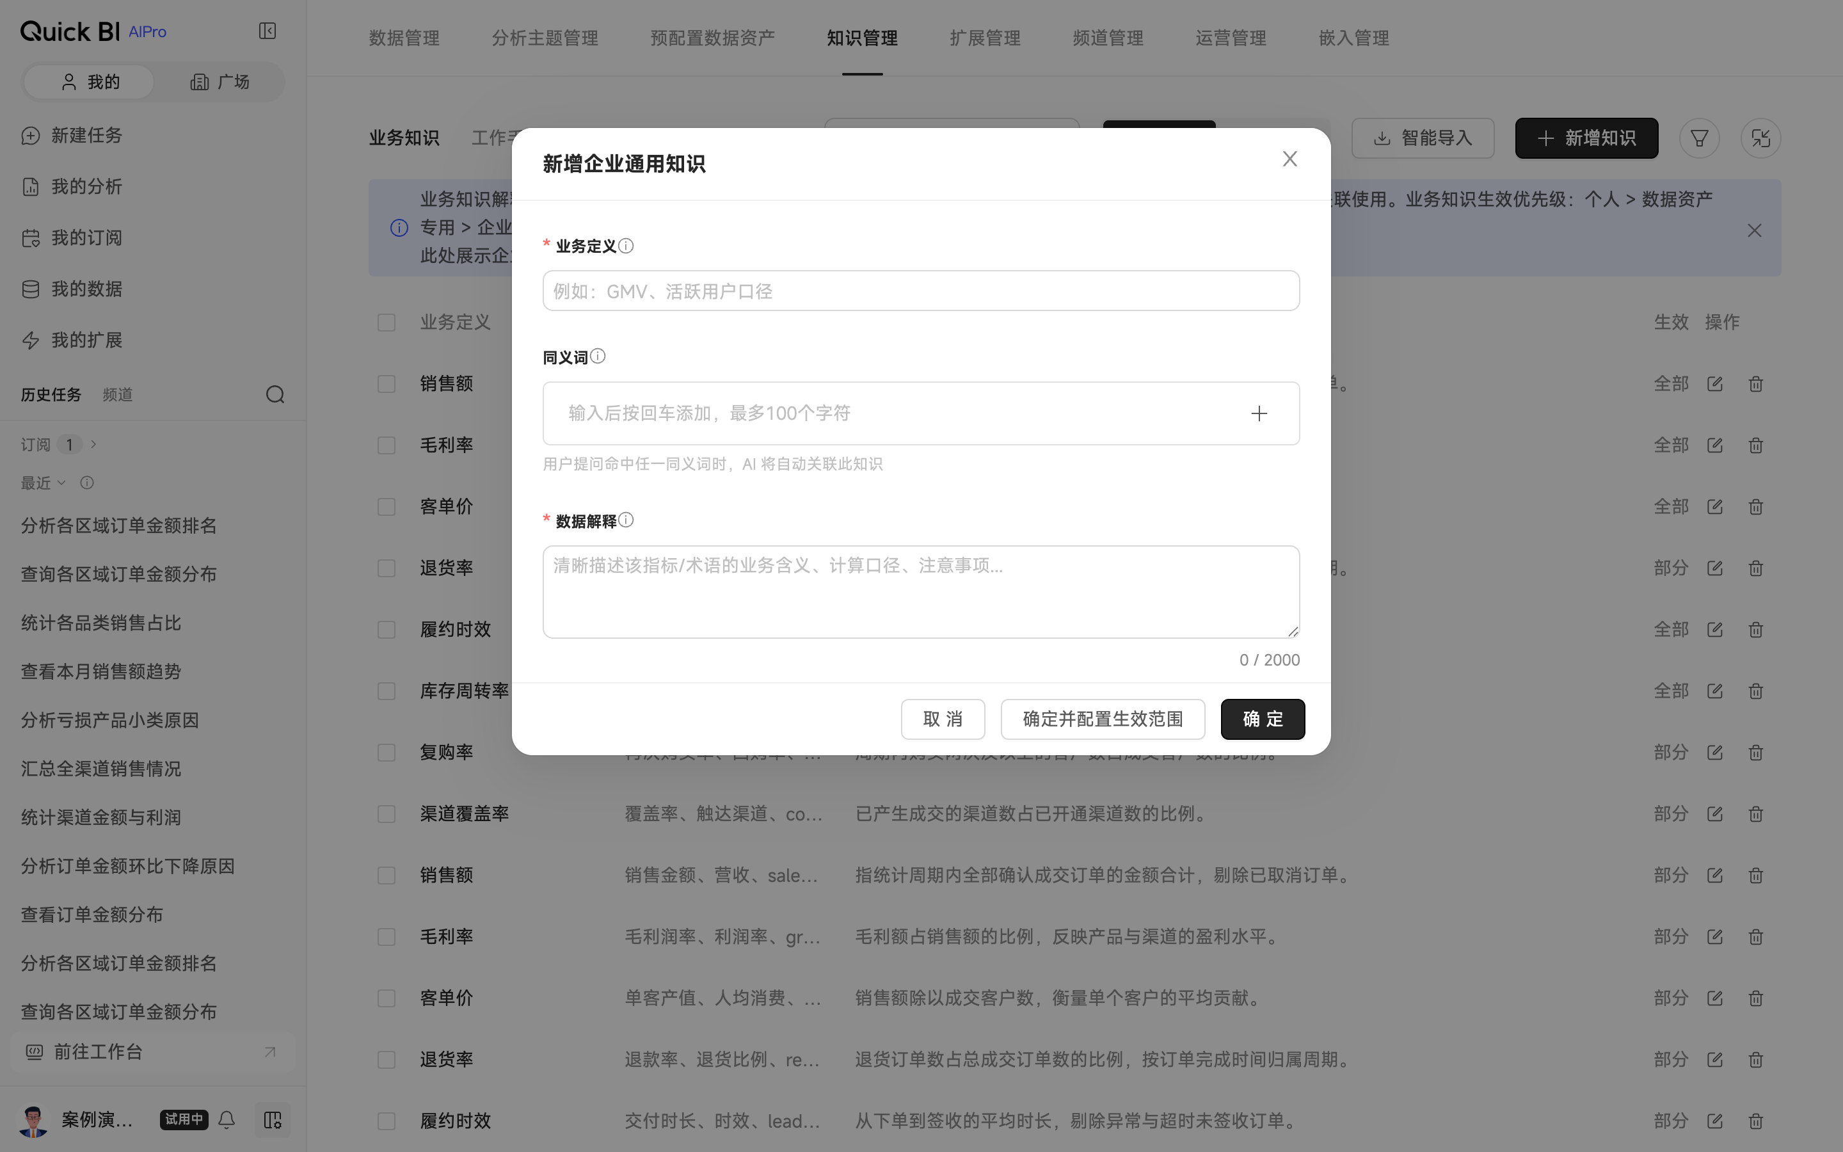This screenshot has width=1843, height=1152.
Task: Open 我的订阅 in sidebar
Action: pyautogui.click(x=72, y=237)
